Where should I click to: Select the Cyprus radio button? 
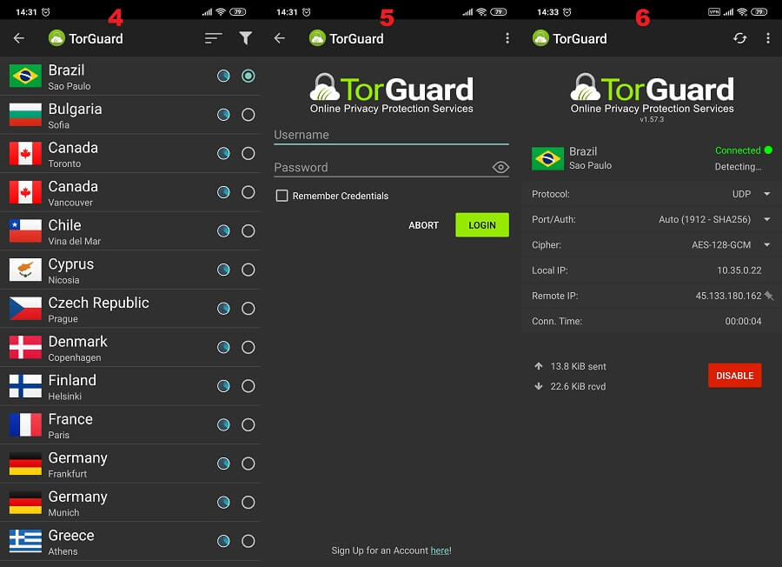(x=248, y=270)
